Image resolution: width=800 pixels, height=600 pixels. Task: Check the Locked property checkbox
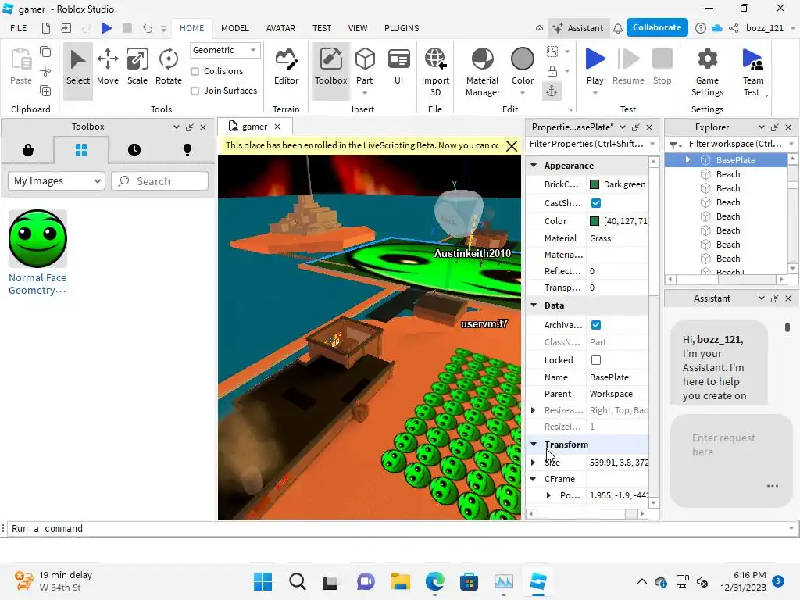click(x=596, y=360)
